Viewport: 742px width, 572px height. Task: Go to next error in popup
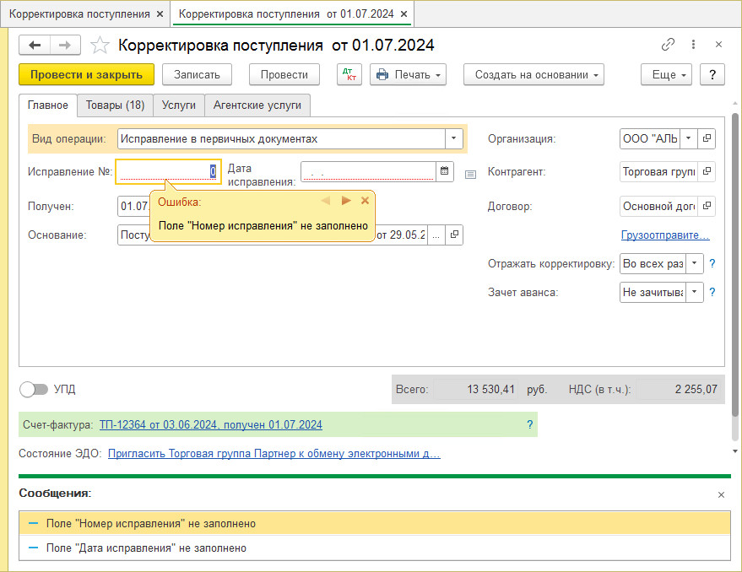[345, 201]
